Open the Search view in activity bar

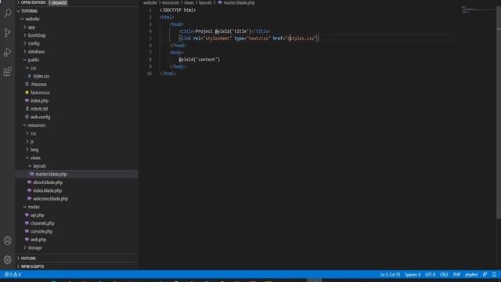[7, 13]
